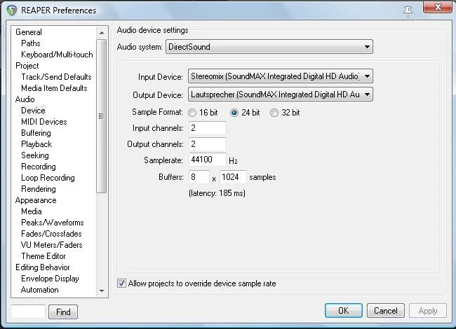Image resolution: width=456 pixels, height=329 pixels.
Task: Open Playback settings page
Action: click(x=36, y=144)
